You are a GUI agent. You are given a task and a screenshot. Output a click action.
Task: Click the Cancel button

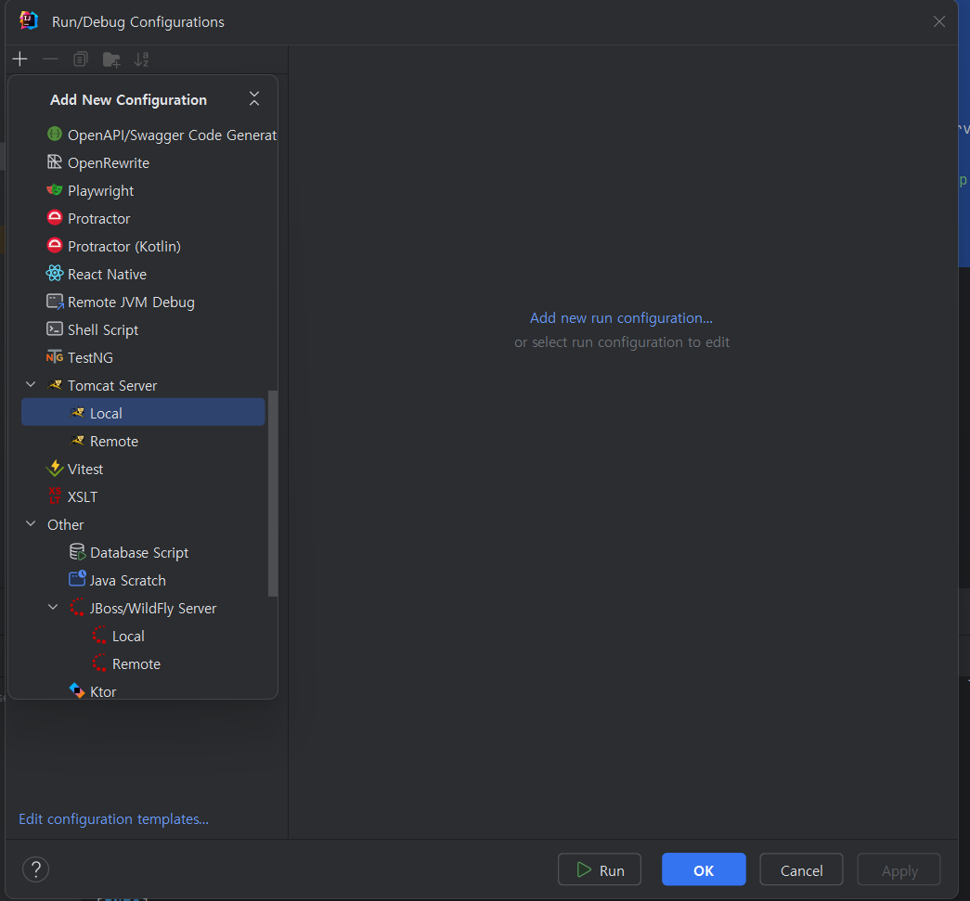coord(801,869)
